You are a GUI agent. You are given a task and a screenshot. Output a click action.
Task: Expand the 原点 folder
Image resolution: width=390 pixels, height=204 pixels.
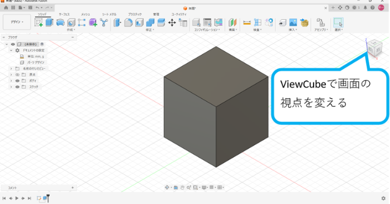coord(11,75)
